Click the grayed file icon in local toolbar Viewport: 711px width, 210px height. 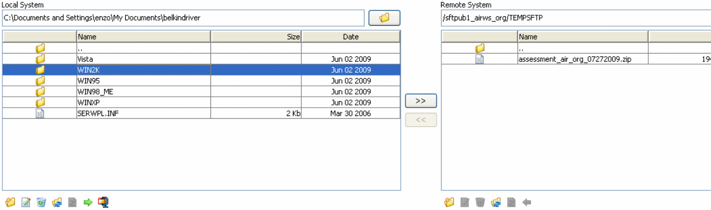point(72,202)
